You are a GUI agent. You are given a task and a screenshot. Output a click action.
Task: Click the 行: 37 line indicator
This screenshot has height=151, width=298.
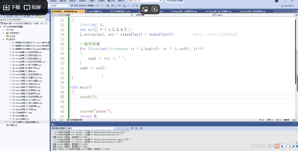click(262, 120)
